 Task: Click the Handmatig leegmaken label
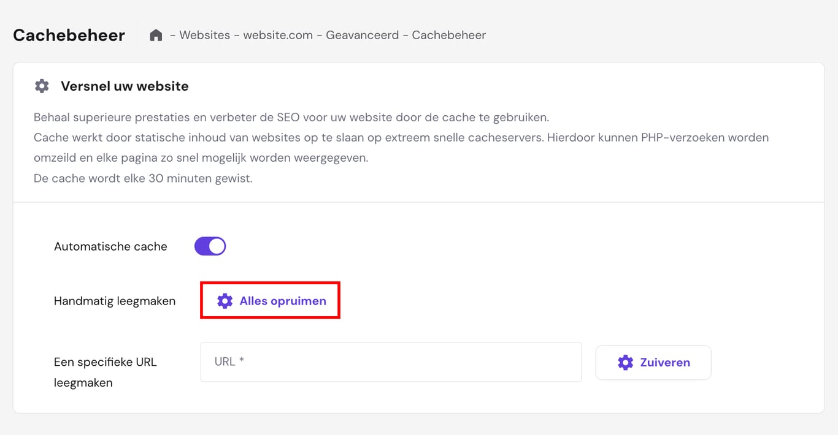[x=115, y=301]
